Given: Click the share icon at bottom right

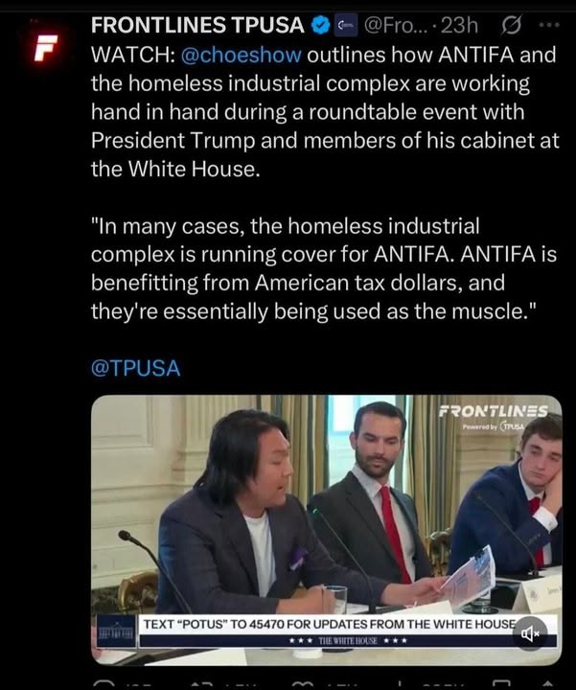Looking at the screenshot, I should tap(547, 684).
